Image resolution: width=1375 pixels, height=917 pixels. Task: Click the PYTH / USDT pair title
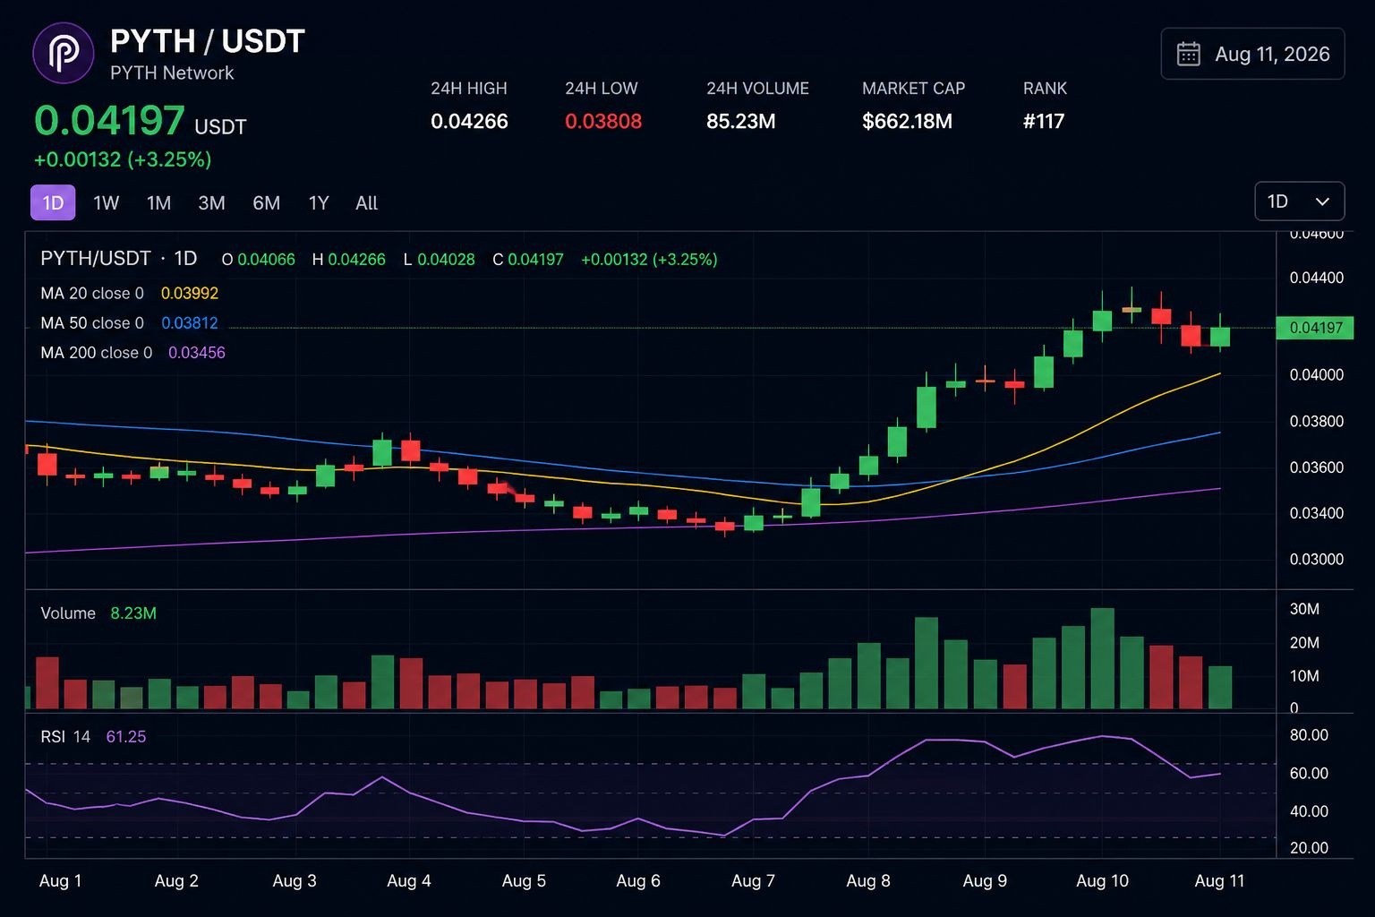[208, 41]
